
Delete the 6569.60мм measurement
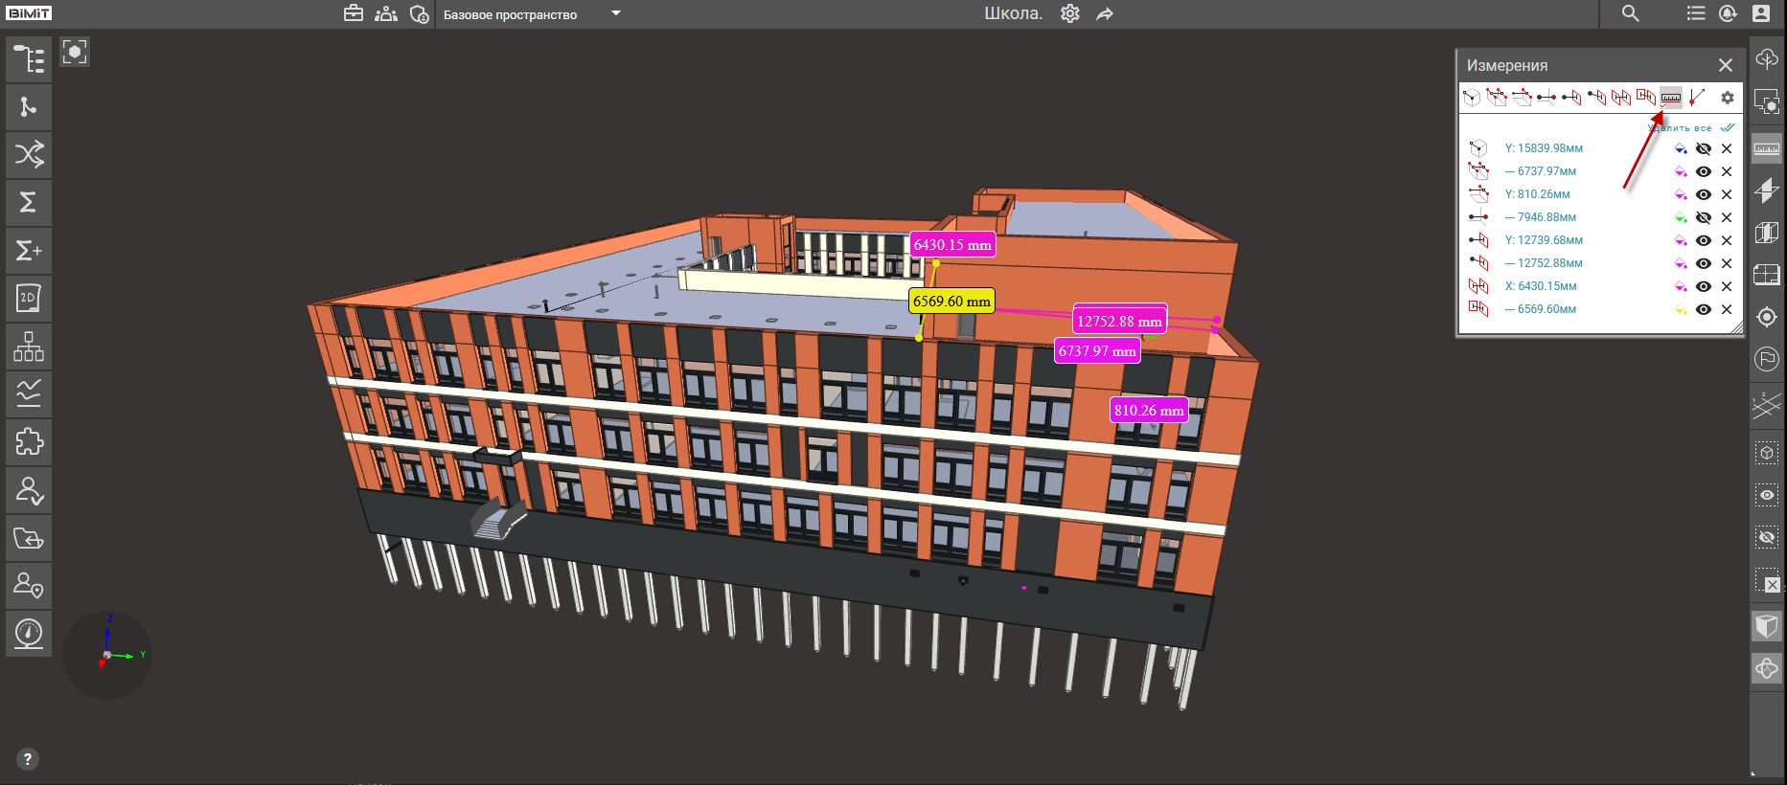click(x=1726, y=309)
